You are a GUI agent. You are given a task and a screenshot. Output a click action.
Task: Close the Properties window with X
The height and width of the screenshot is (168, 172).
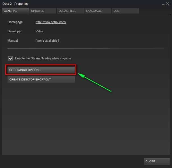pyautogui.click(x=168, y=4)
